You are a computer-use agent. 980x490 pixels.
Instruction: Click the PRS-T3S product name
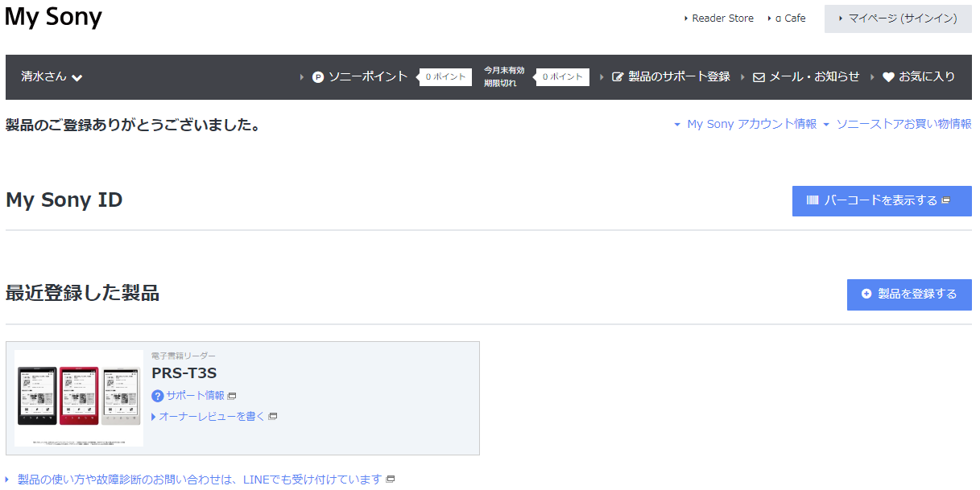point(184,373)
